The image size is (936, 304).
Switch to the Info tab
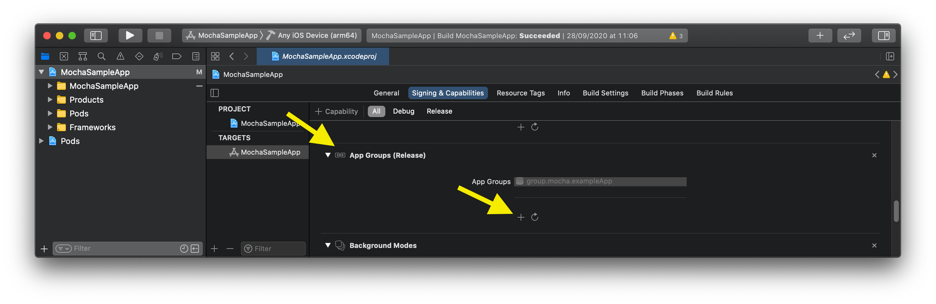pos(563,93)
